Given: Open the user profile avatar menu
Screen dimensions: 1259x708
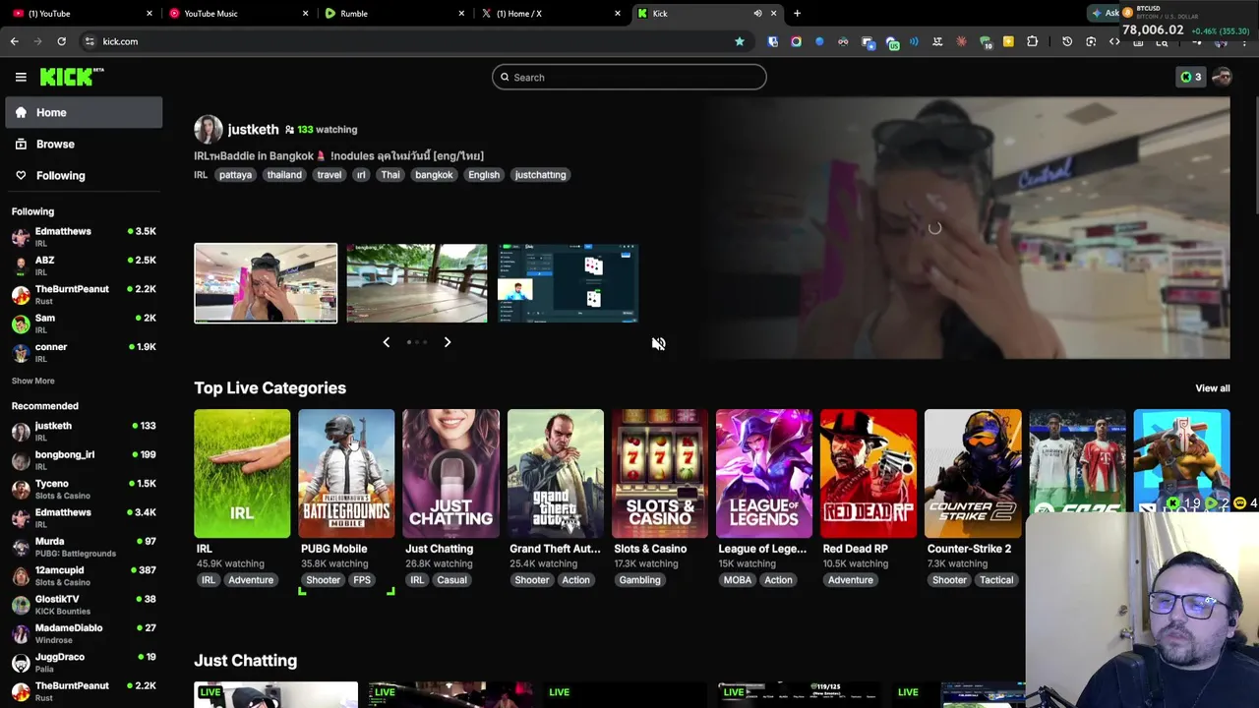Looking at the screenshot, I should pos(1222,77).
